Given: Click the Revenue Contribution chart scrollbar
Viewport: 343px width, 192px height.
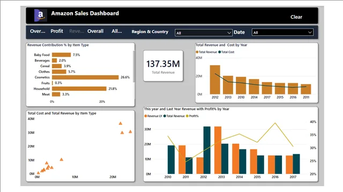Looking at the screenshot, I should (134, 66).
